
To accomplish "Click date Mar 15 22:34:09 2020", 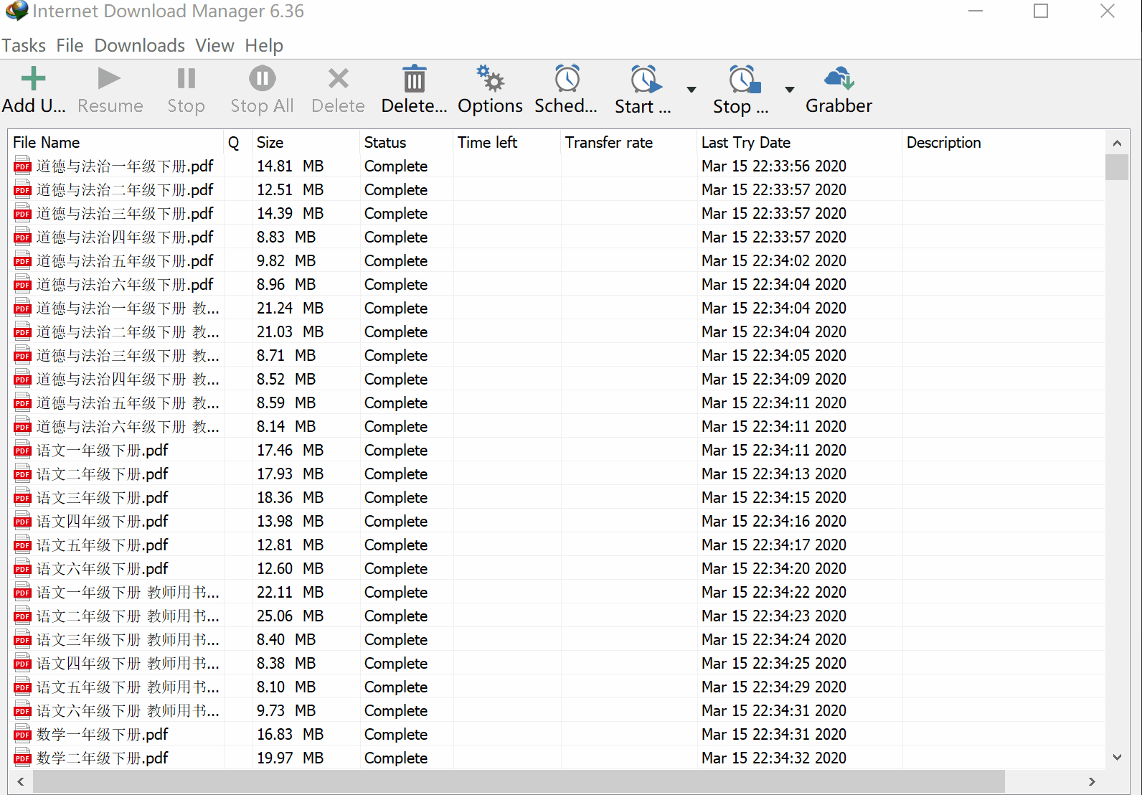I will 774,379.
